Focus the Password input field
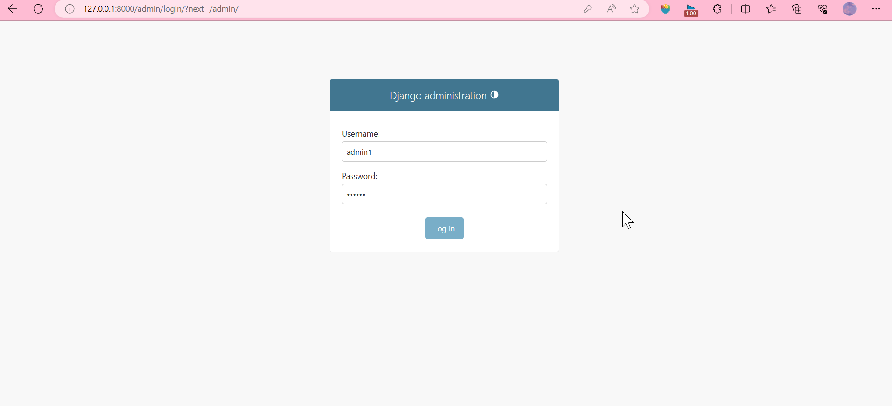 pyautogui.click(x=444, y=194)
